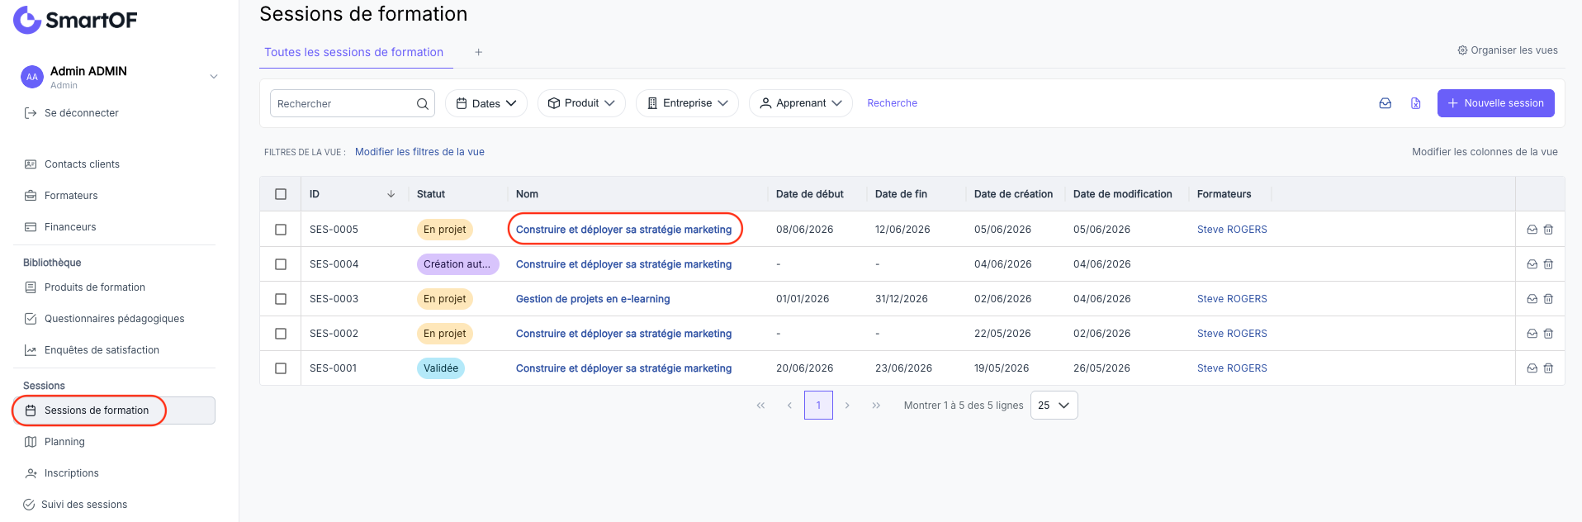The height and width of the screenshot is (522, 1582).
Task: Open Inscriptions in sidebar
Action: coord(71,473)
